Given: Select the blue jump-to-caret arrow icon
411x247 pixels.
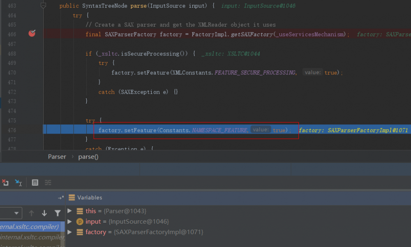Looking at the screenshot, I should [x=18, y=182].
